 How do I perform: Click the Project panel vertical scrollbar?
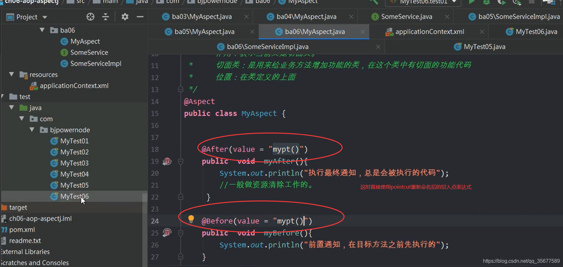[x=145, y=230]
